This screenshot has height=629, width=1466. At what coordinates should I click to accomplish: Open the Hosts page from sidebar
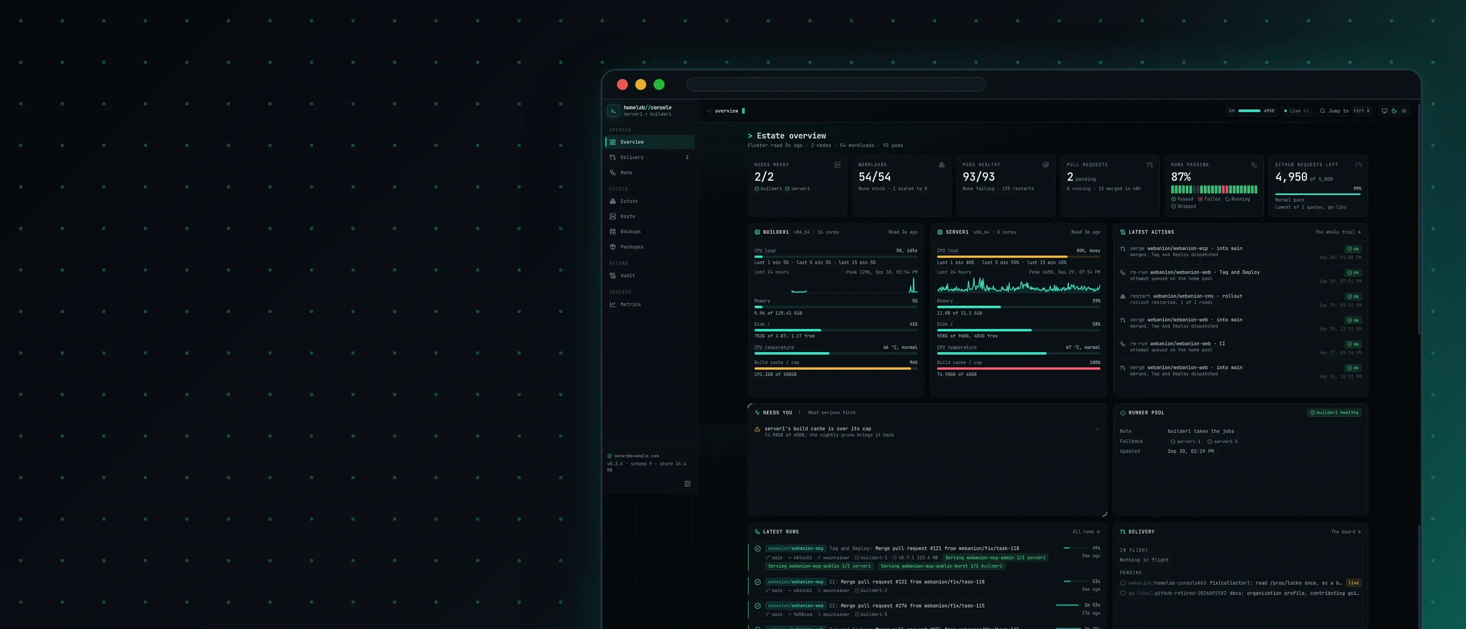coord(650,217)
